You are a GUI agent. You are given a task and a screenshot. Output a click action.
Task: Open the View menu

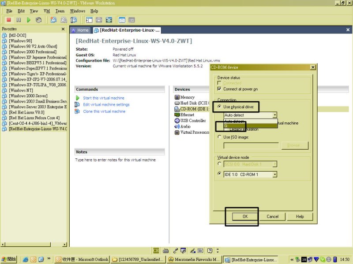pos(34,11)
